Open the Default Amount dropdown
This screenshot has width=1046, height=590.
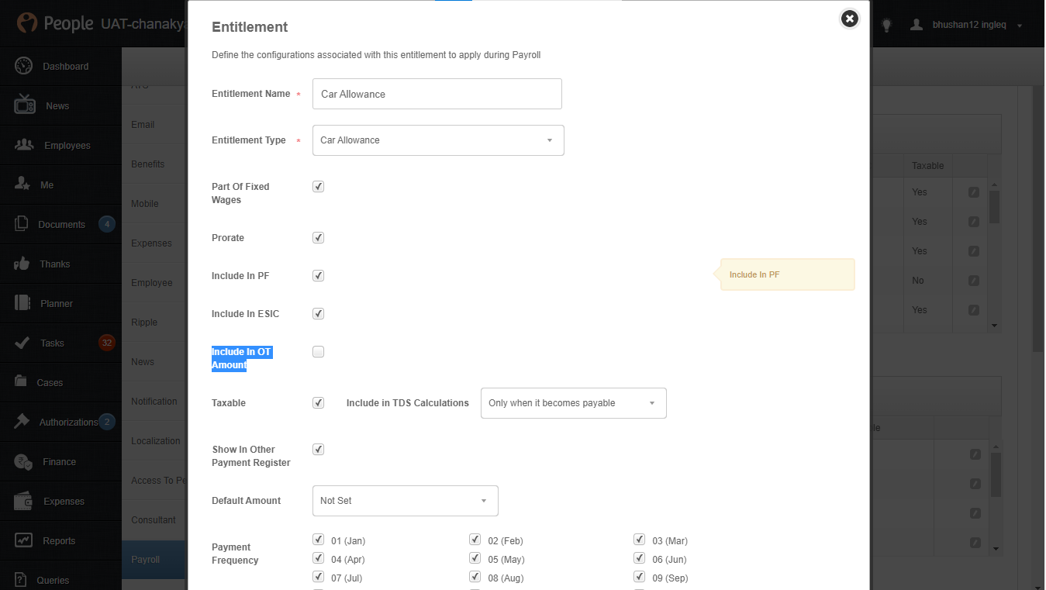point(405,501)
